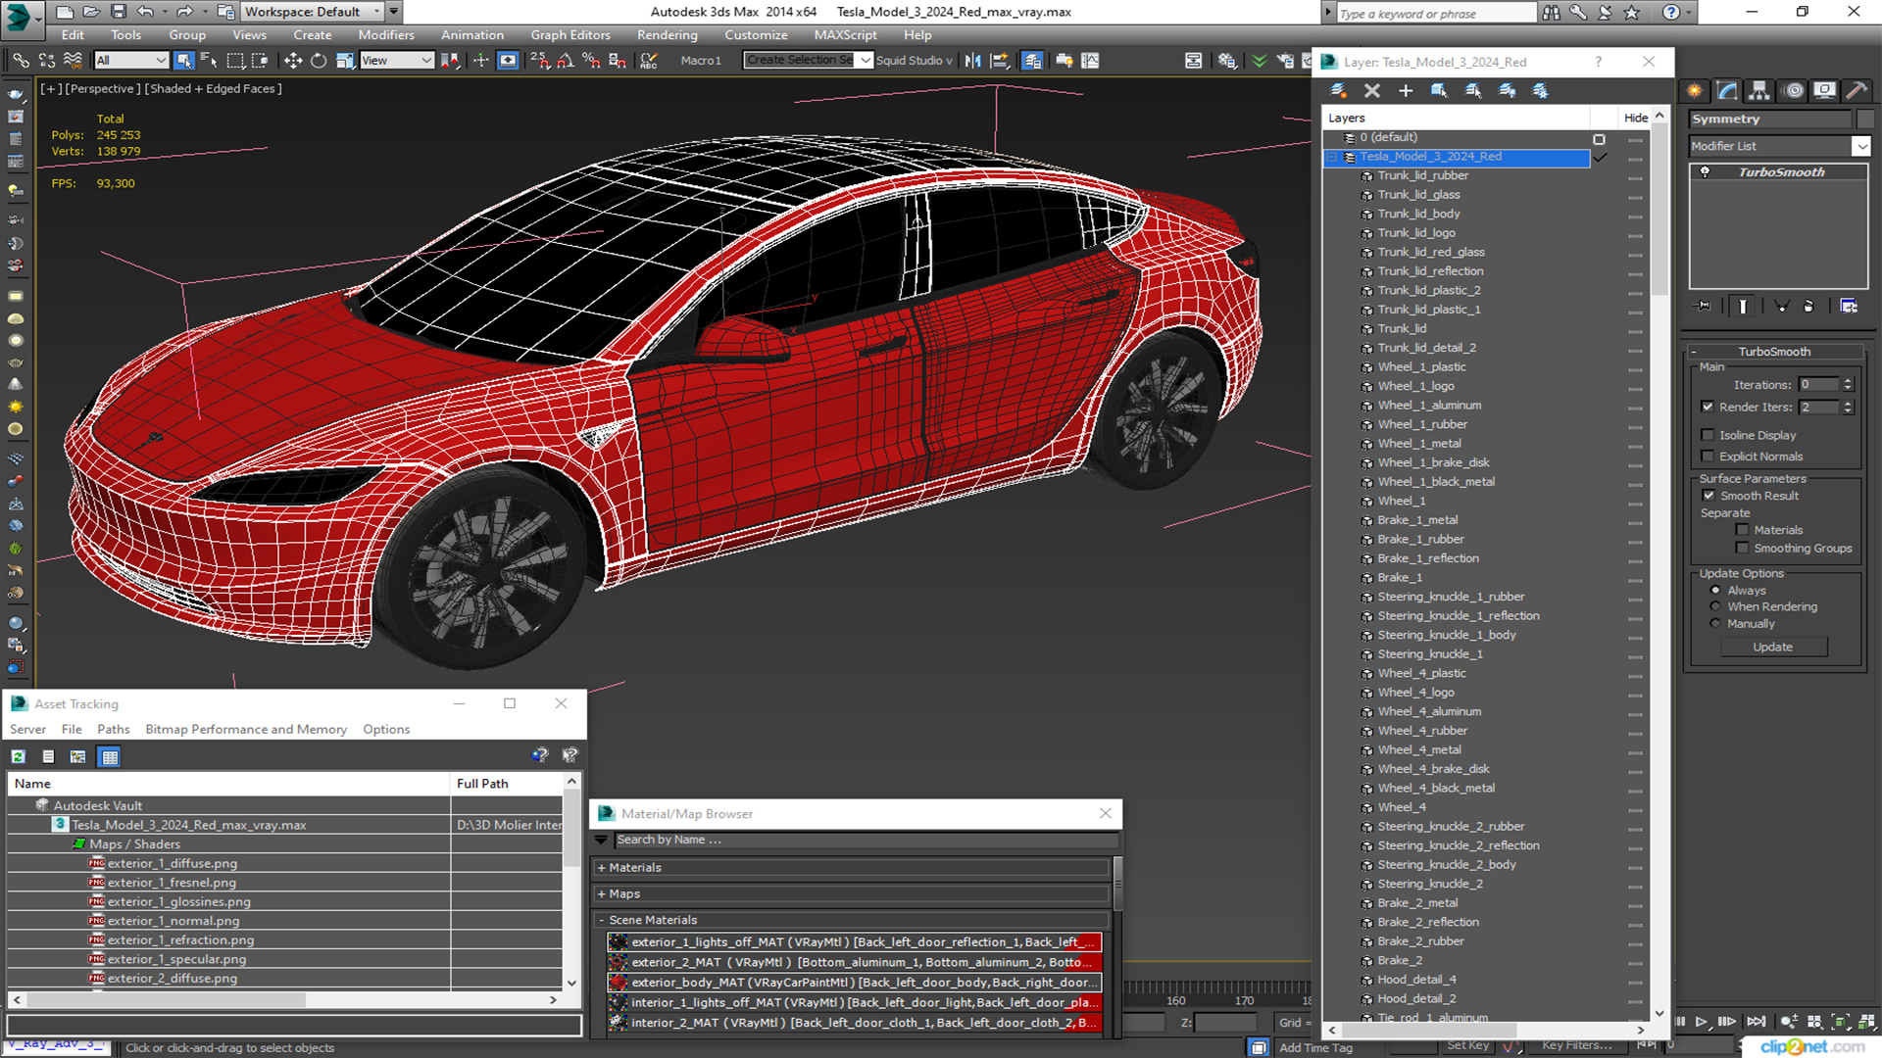Click Configure Modifier Sets icon

click(1849, 307)
